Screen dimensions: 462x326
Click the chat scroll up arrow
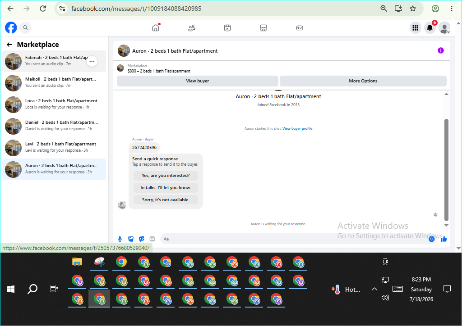(446, 94)
